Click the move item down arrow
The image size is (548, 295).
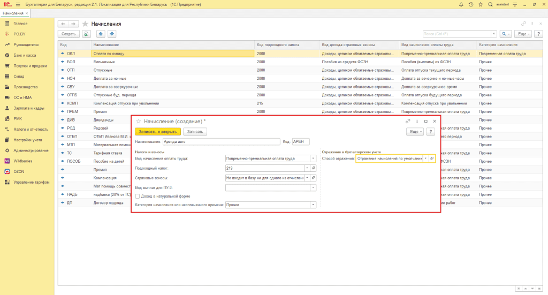point(112,34)
